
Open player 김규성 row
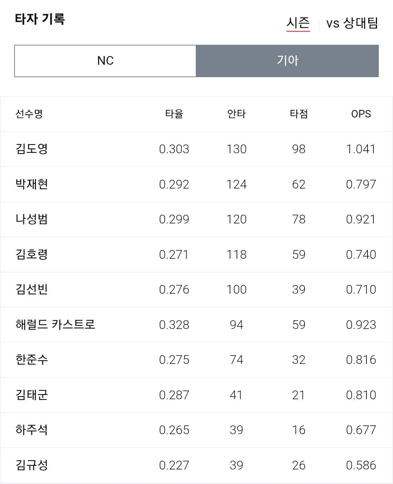pos(196,465)
